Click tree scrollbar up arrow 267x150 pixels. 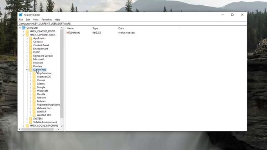pyautogui.click(x=62, y=28)
